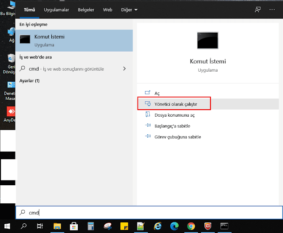Open the Windows Start button
Viewport: 283px width, 233px height.
tap(7, 226)
